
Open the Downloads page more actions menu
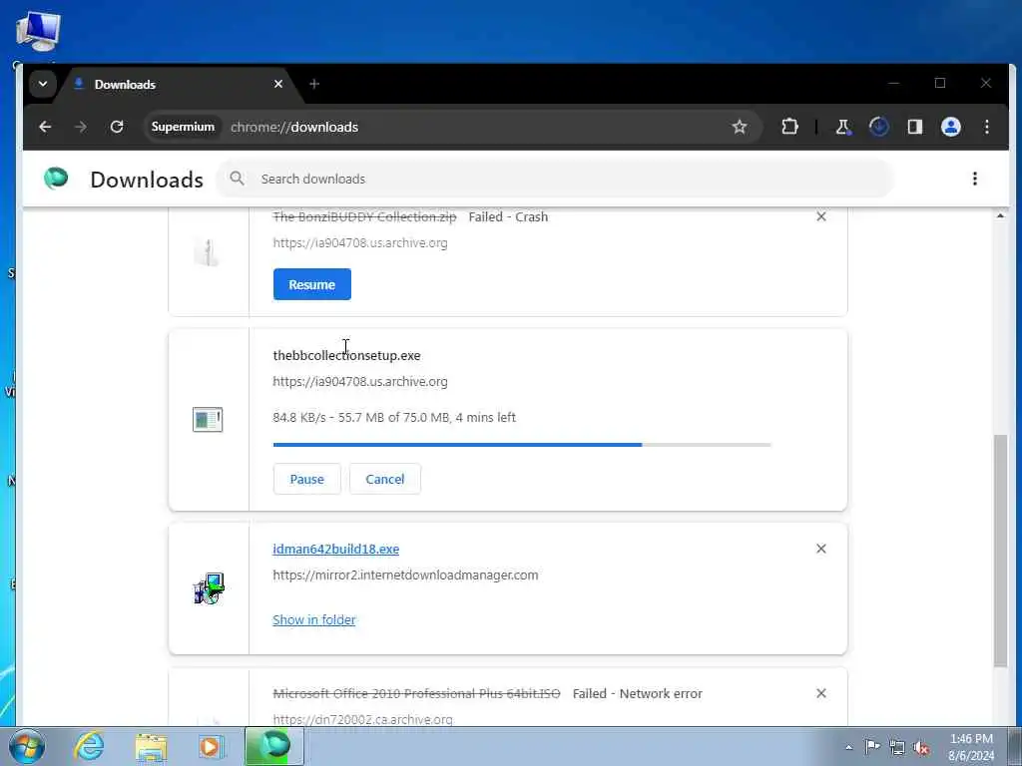point(975,179)
